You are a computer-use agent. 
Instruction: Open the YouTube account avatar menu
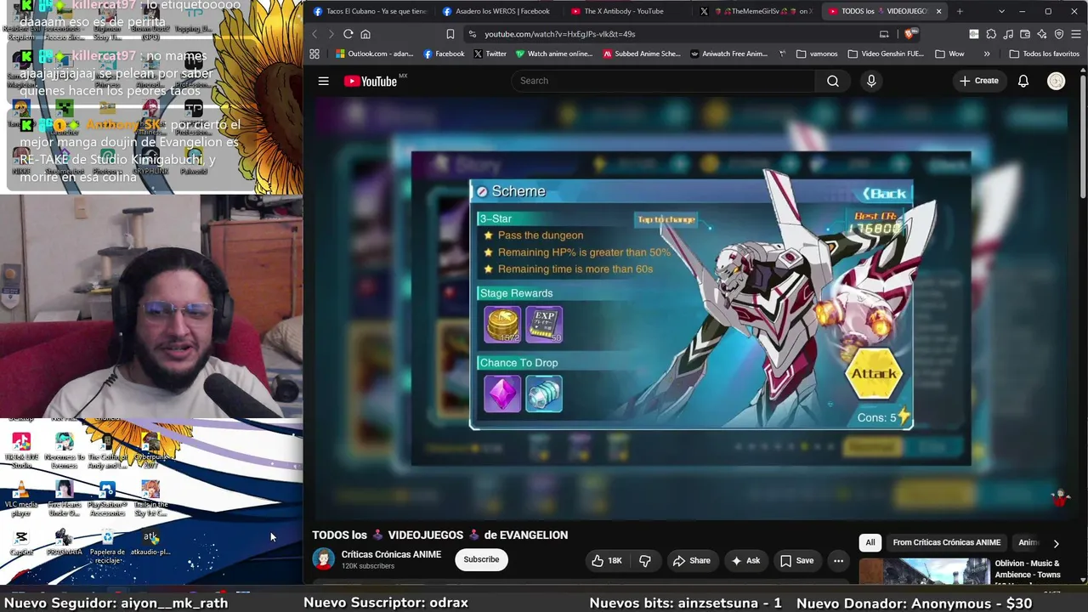[x=1057, y=81]
